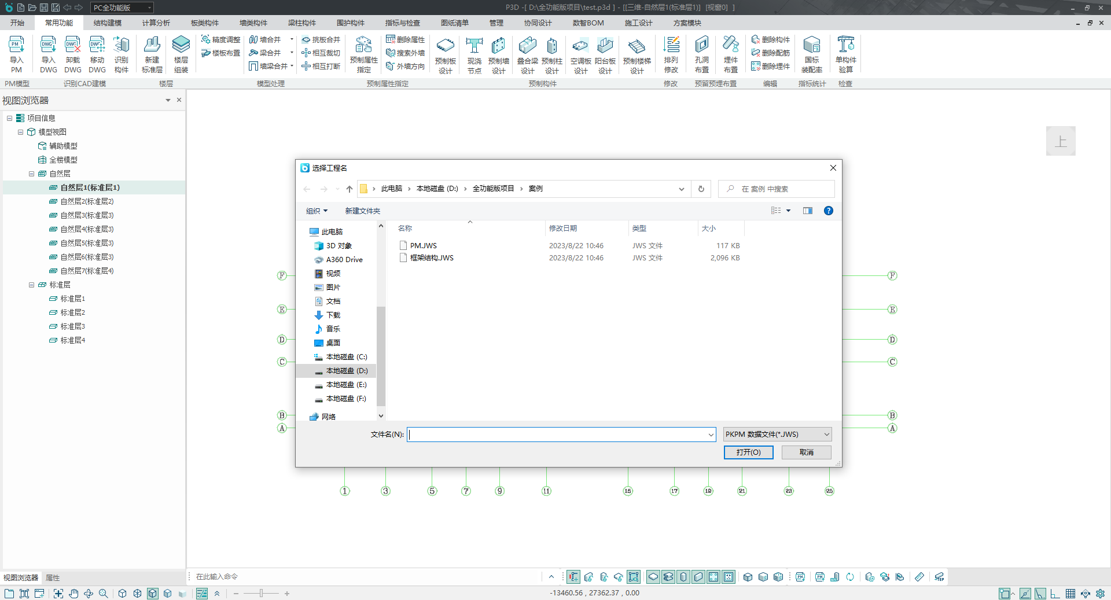
Task: Select the 框架结构.JWS file
Action: (x=432, y=258)
